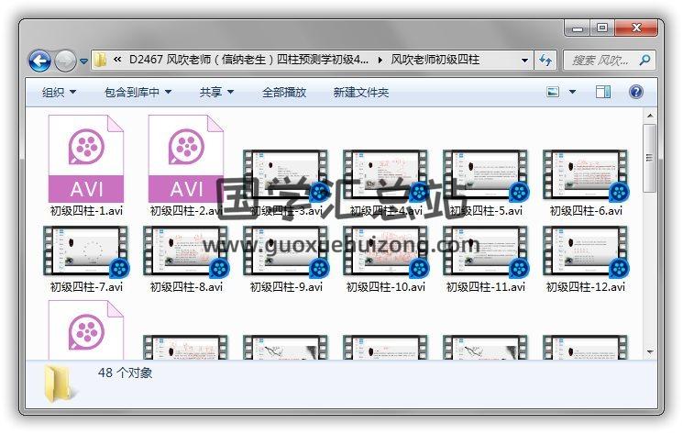This screenshot has height=434, width=683.
Task: Go back with the blue arrow button
Action: [39, 61]
